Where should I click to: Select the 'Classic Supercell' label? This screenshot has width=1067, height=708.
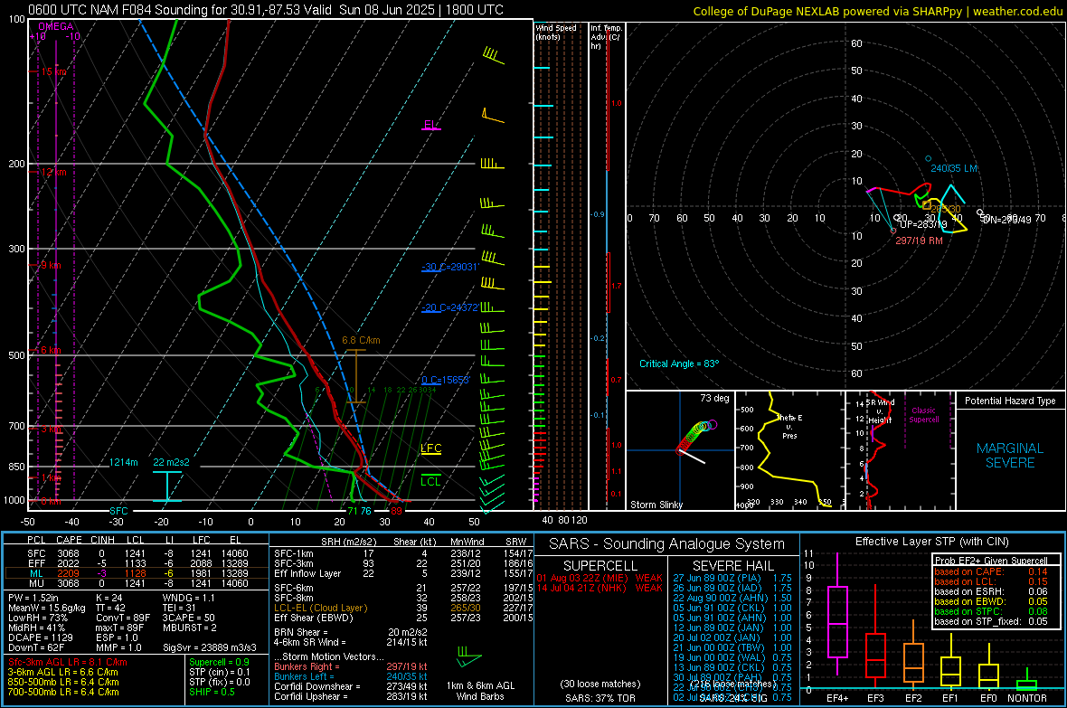click(924, 415)
